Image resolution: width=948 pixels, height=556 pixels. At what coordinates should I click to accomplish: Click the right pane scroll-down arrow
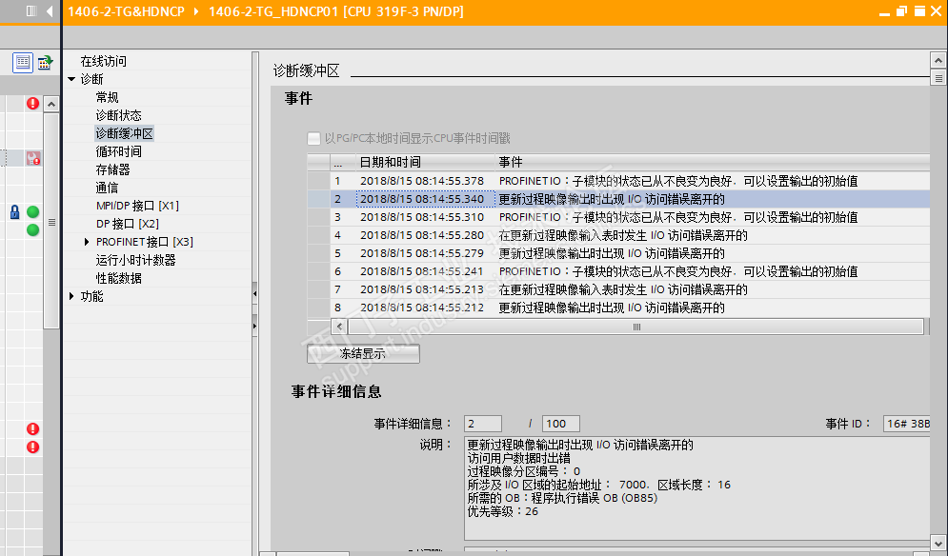tap(938, 543)
